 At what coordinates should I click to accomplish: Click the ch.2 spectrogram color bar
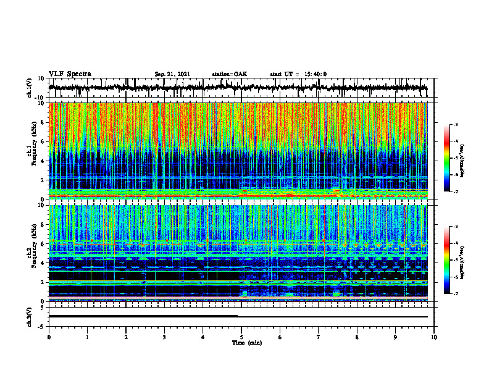pos(446,260)
